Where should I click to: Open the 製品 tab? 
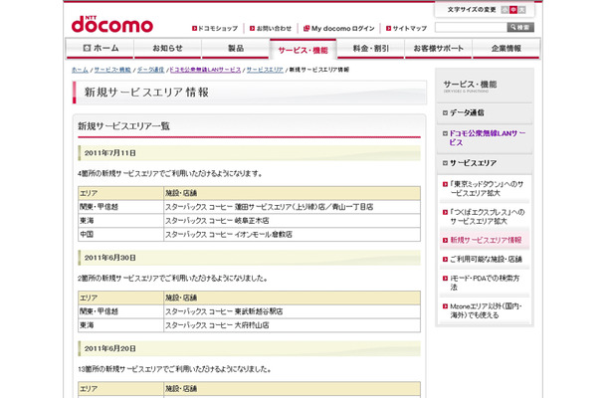(236, 49)
